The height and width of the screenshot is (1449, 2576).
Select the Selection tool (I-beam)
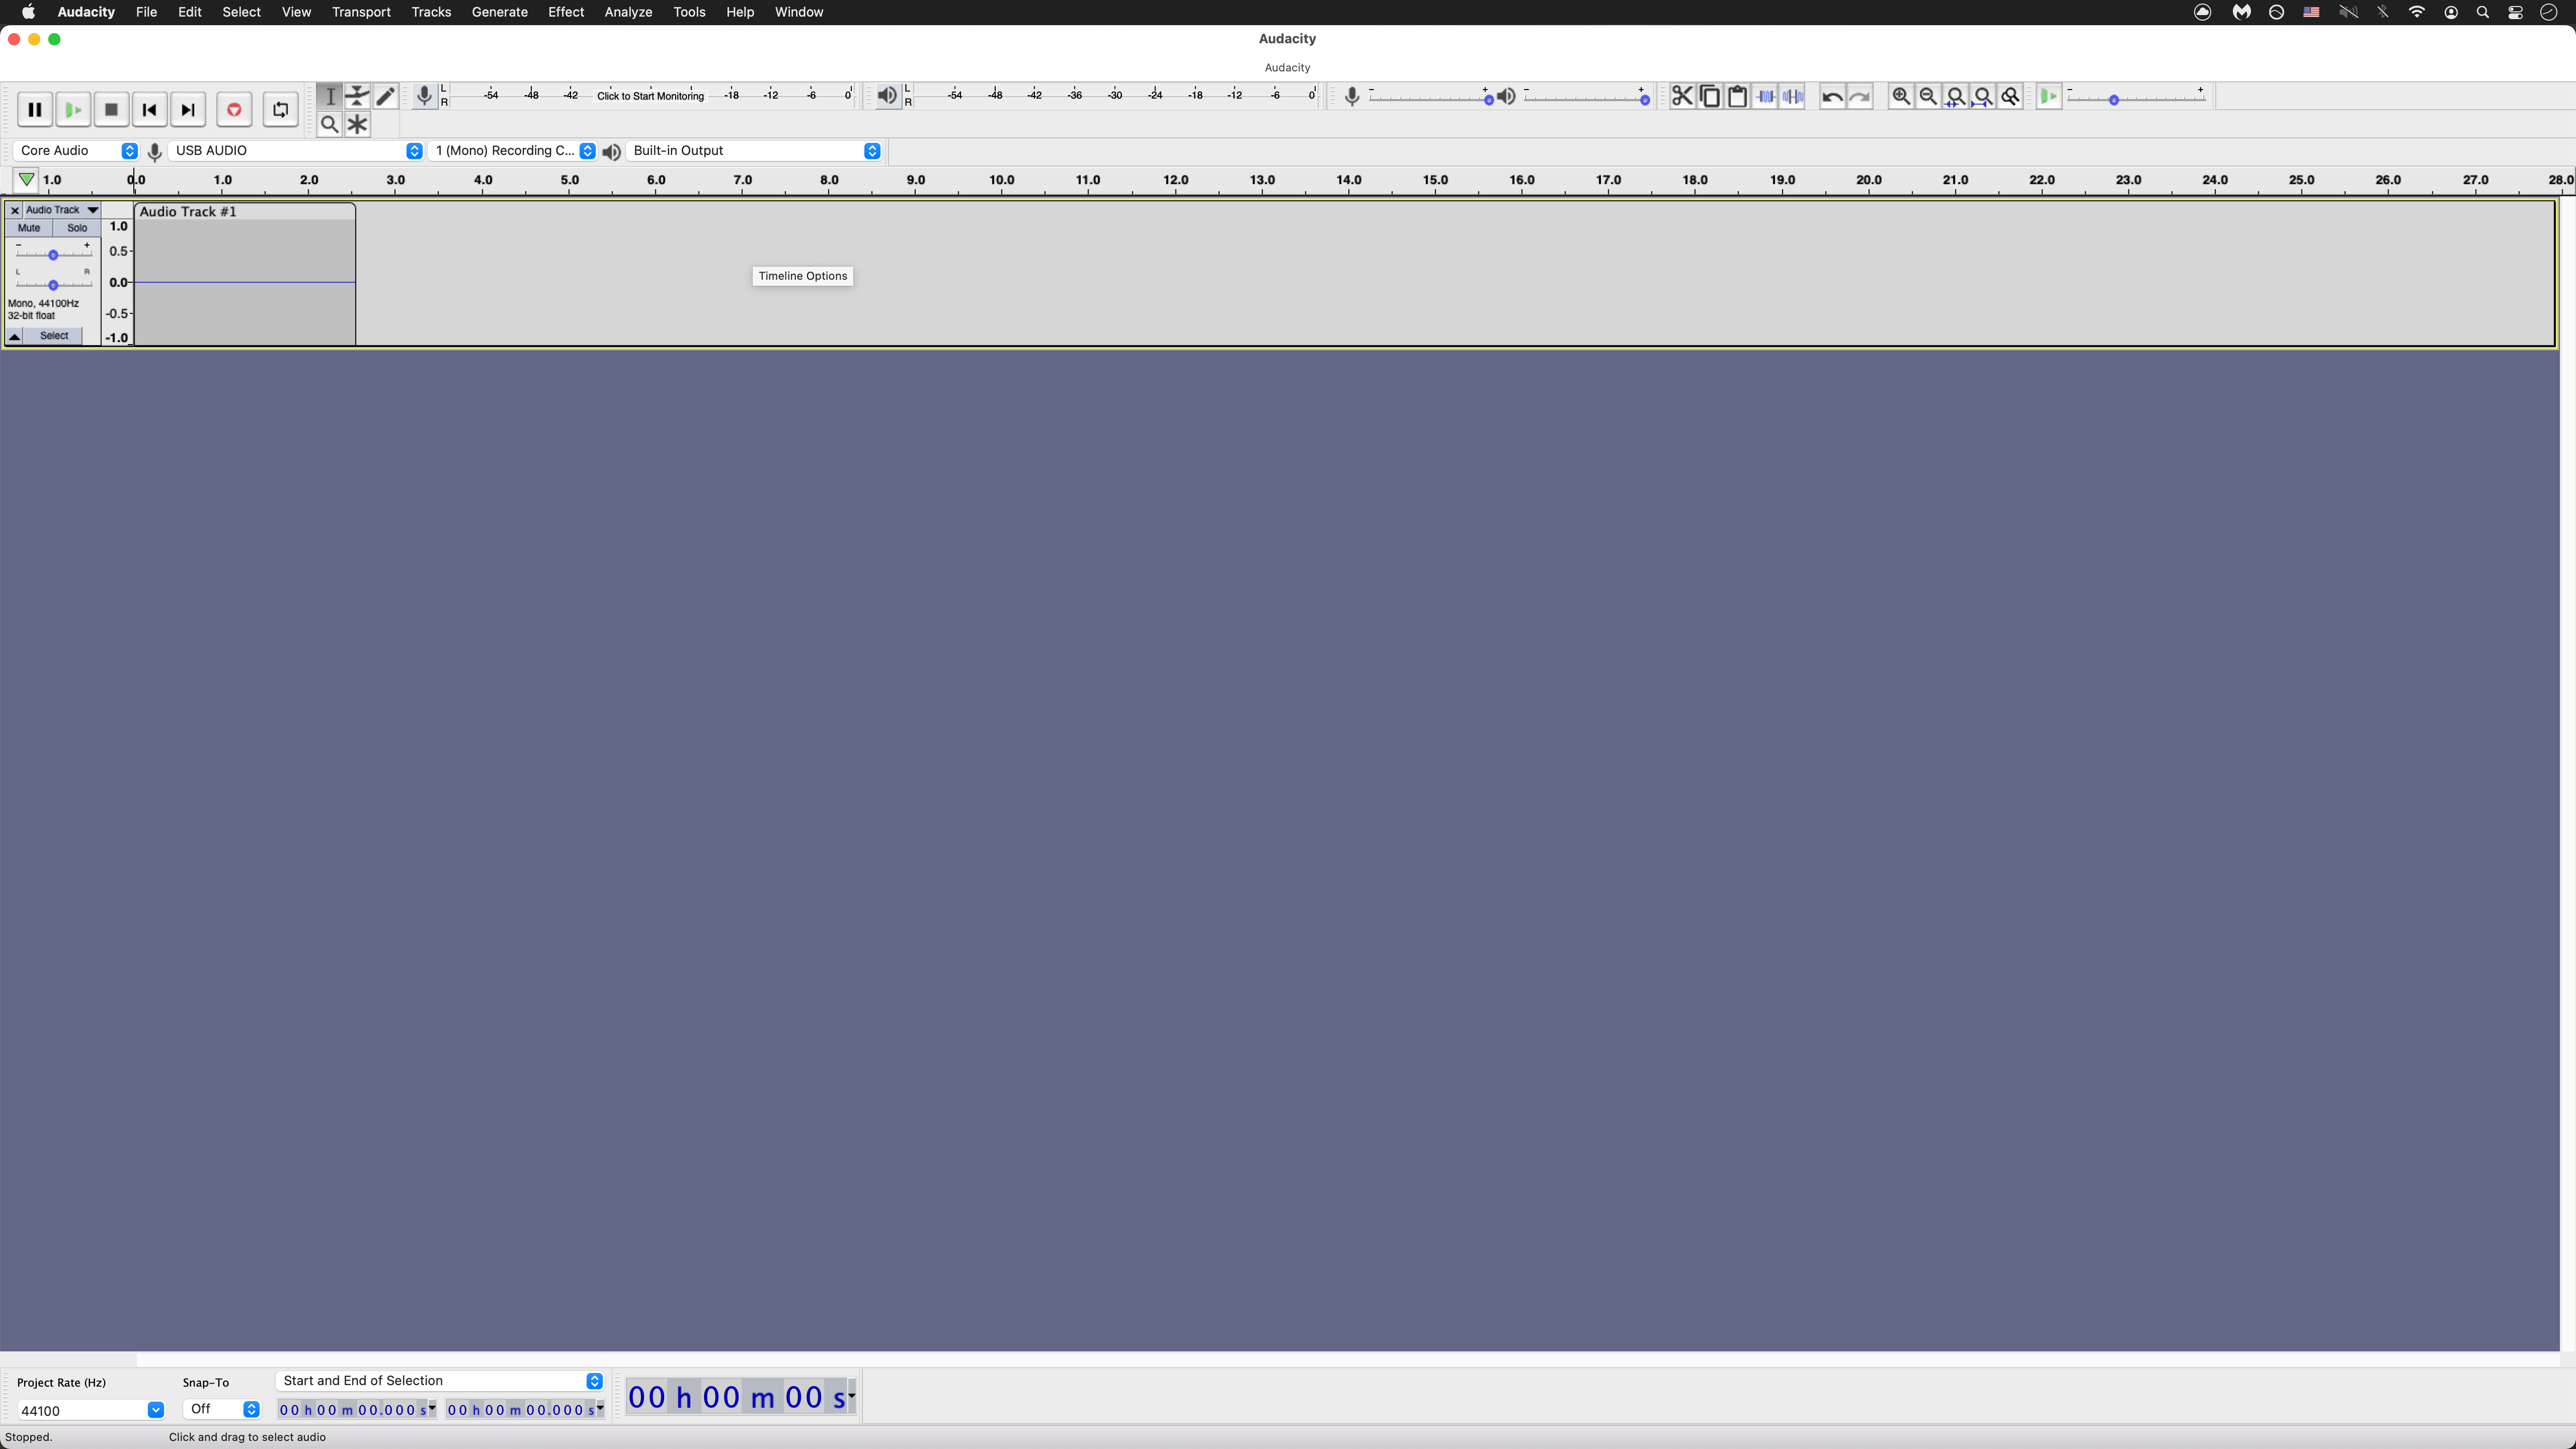(x=330, y=96)
